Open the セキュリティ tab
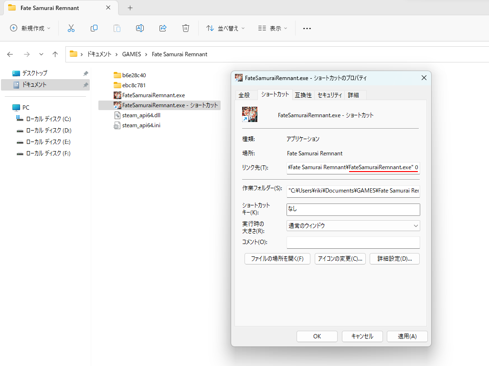This screenshot has width=489, height=366. pos(330,95)
